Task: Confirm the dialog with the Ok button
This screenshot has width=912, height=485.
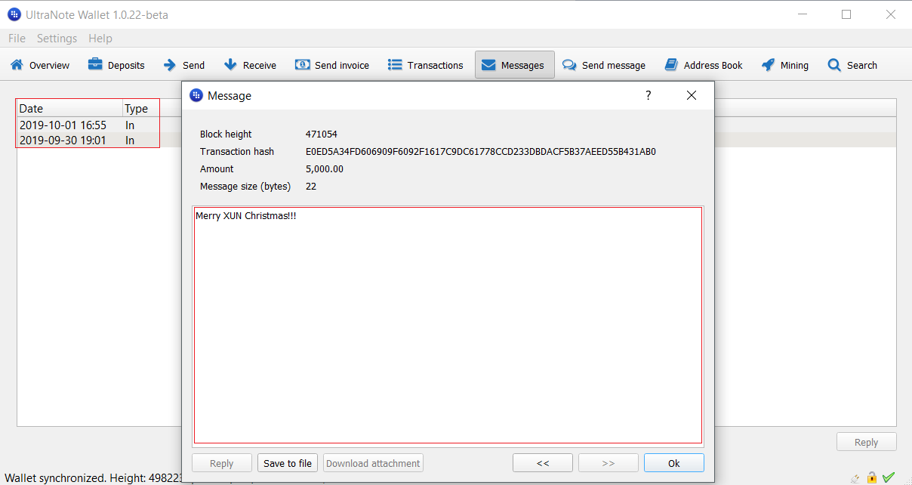Action: pyautogui.click(x=674, y=463)
